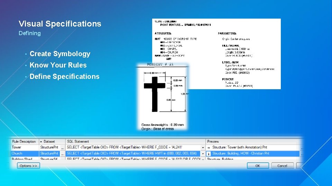Click the Rule Description column header
This screenshot has height=186, width=332.
tap(25, 142)
